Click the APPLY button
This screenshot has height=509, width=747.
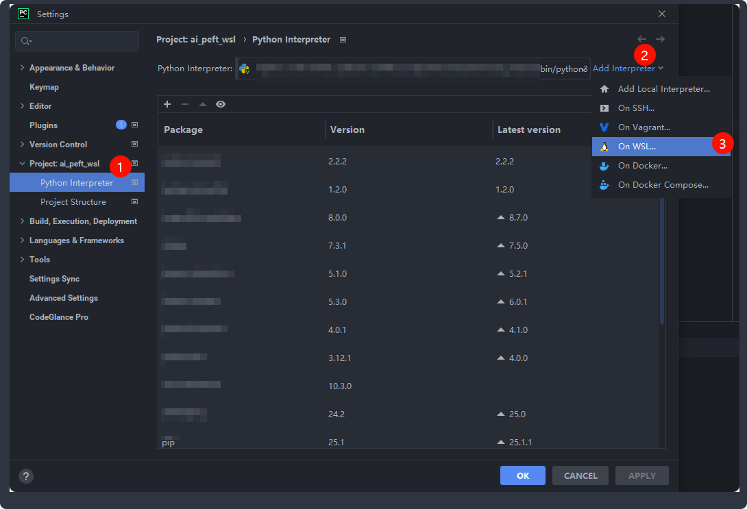point(641,475)
